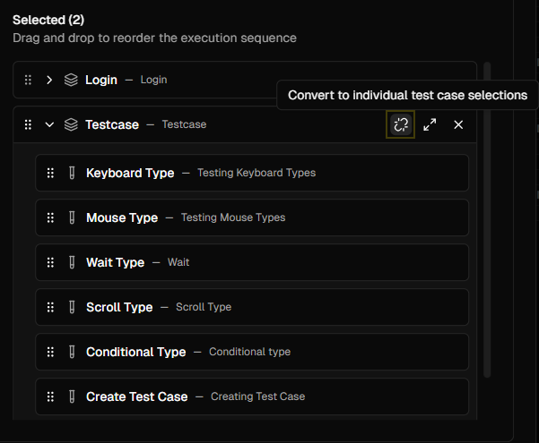
Task: Click the drag handle of Conditional Type
Action: click(50, 352)
